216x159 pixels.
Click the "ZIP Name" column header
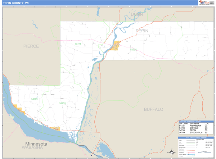[194, 123]
